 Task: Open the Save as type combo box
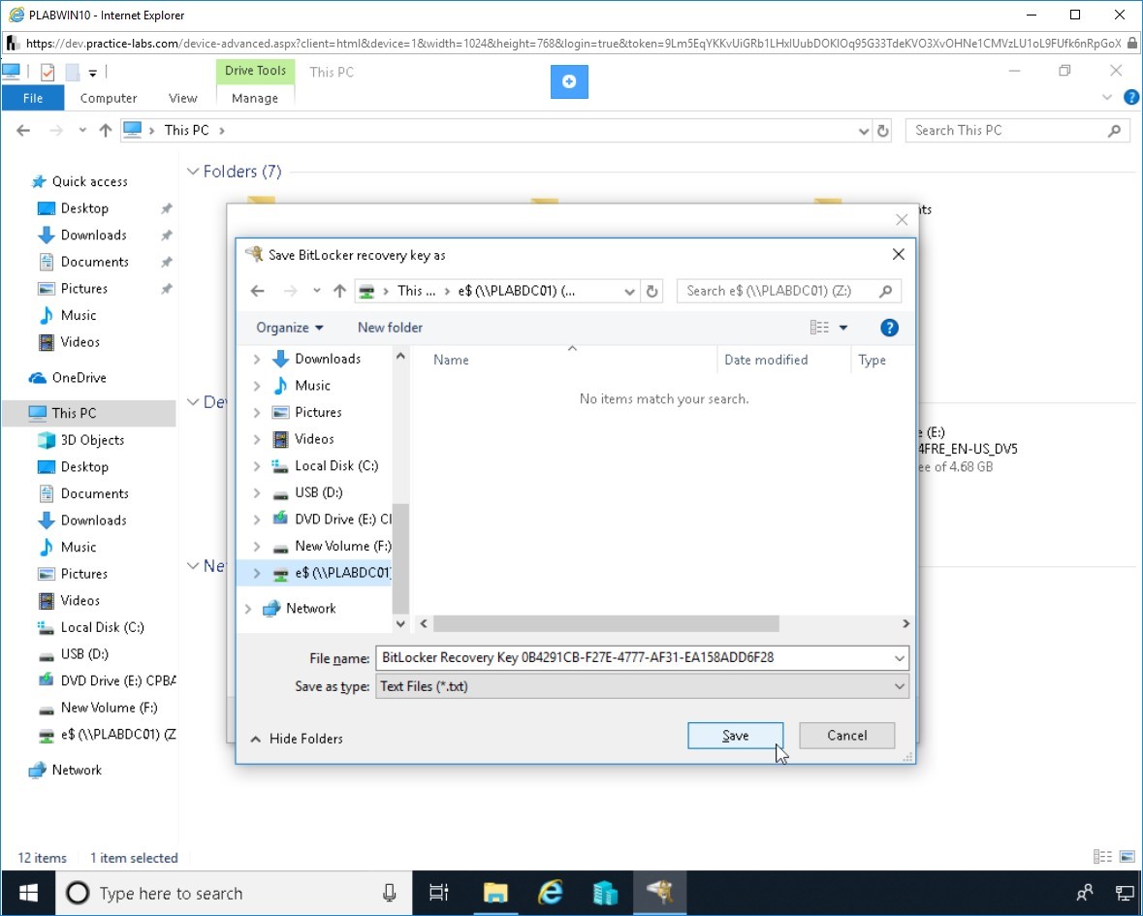pos(642,686)
